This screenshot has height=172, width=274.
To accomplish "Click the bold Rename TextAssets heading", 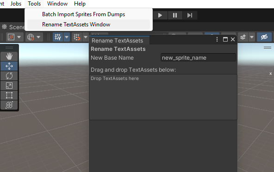I will click(x=118, y=49).
